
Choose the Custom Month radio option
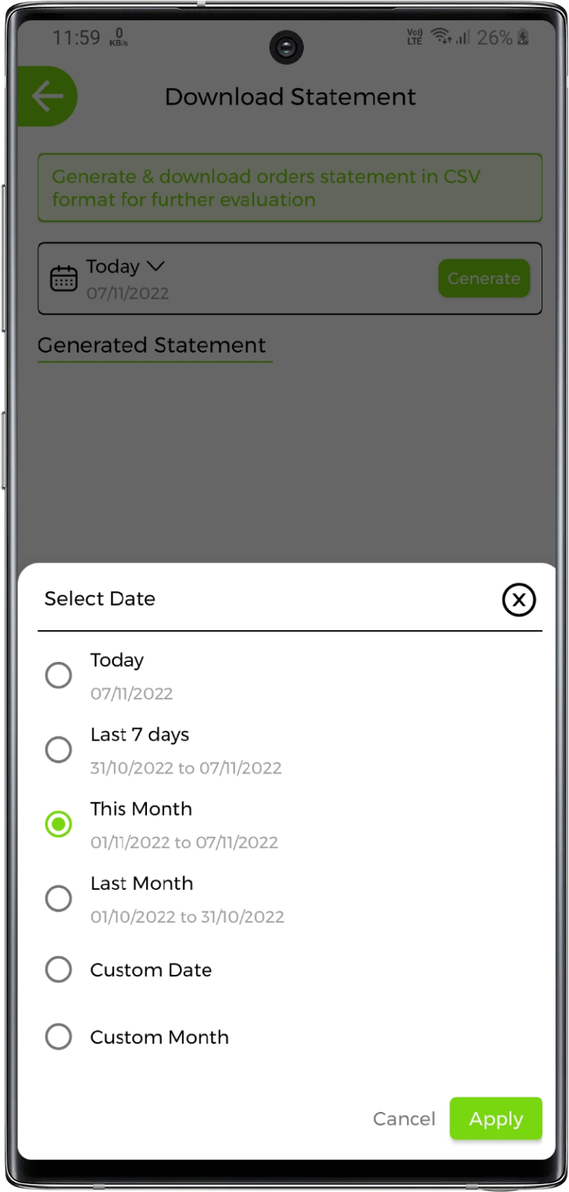coord(58,1037)
